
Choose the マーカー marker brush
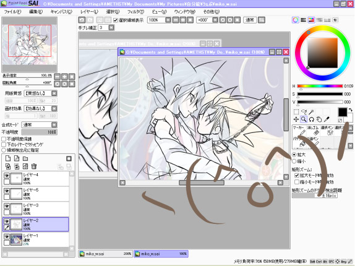click(x=299, y=131)
